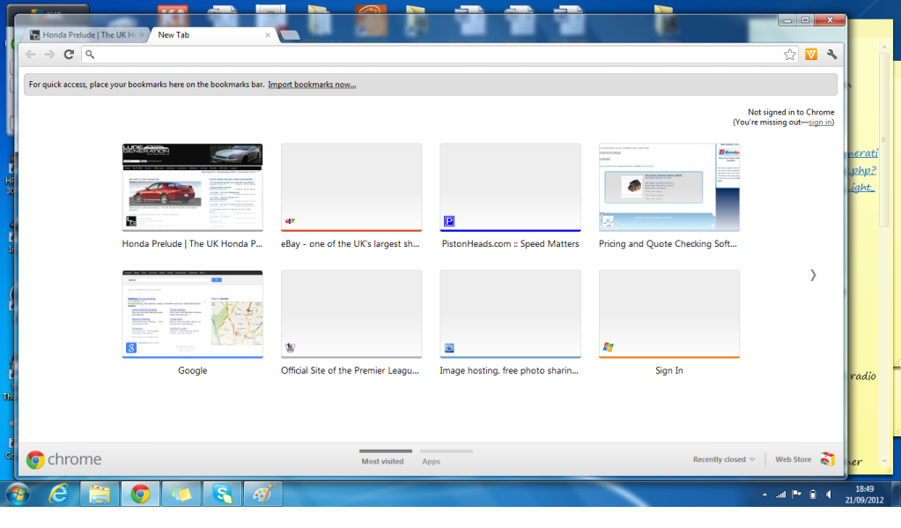Click the Web Store bag icon
901x528 pixels.
tap(827, 459)
